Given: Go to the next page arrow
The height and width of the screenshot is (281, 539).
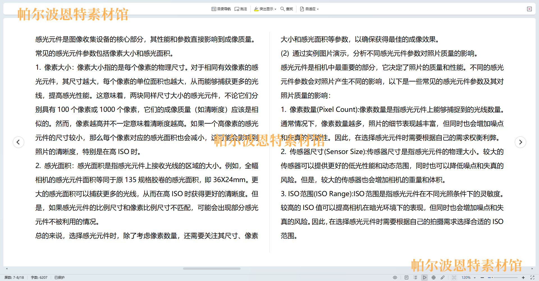Looking at the screenshot, I should pos(520,142).
